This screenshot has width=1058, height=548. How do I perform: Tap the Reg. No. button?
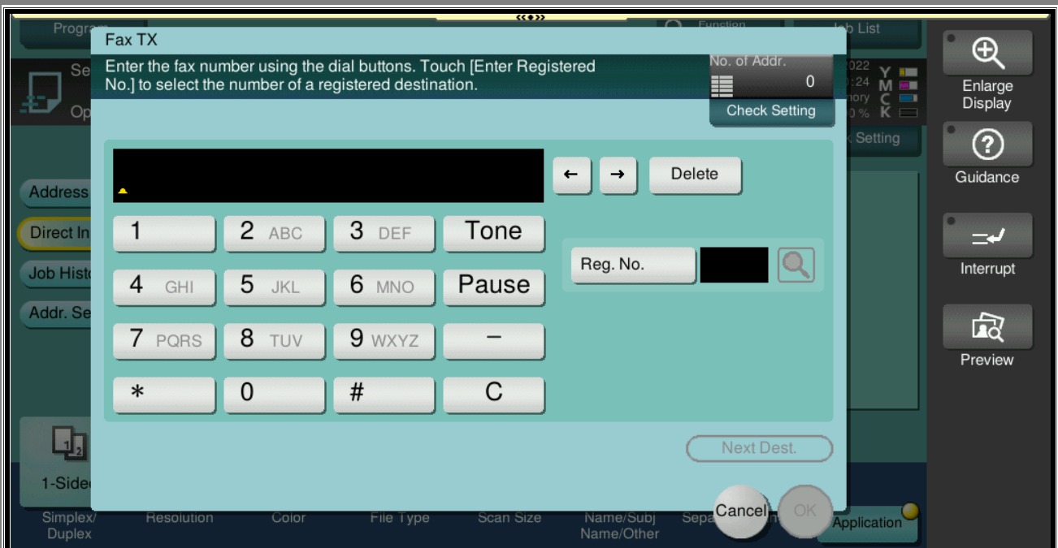(x=632, y=265)
